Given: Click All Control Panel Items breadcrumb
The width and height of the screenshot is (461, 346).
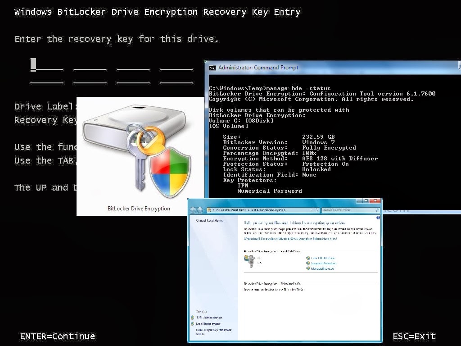Looking at the screenshot, I should (231, 210).
